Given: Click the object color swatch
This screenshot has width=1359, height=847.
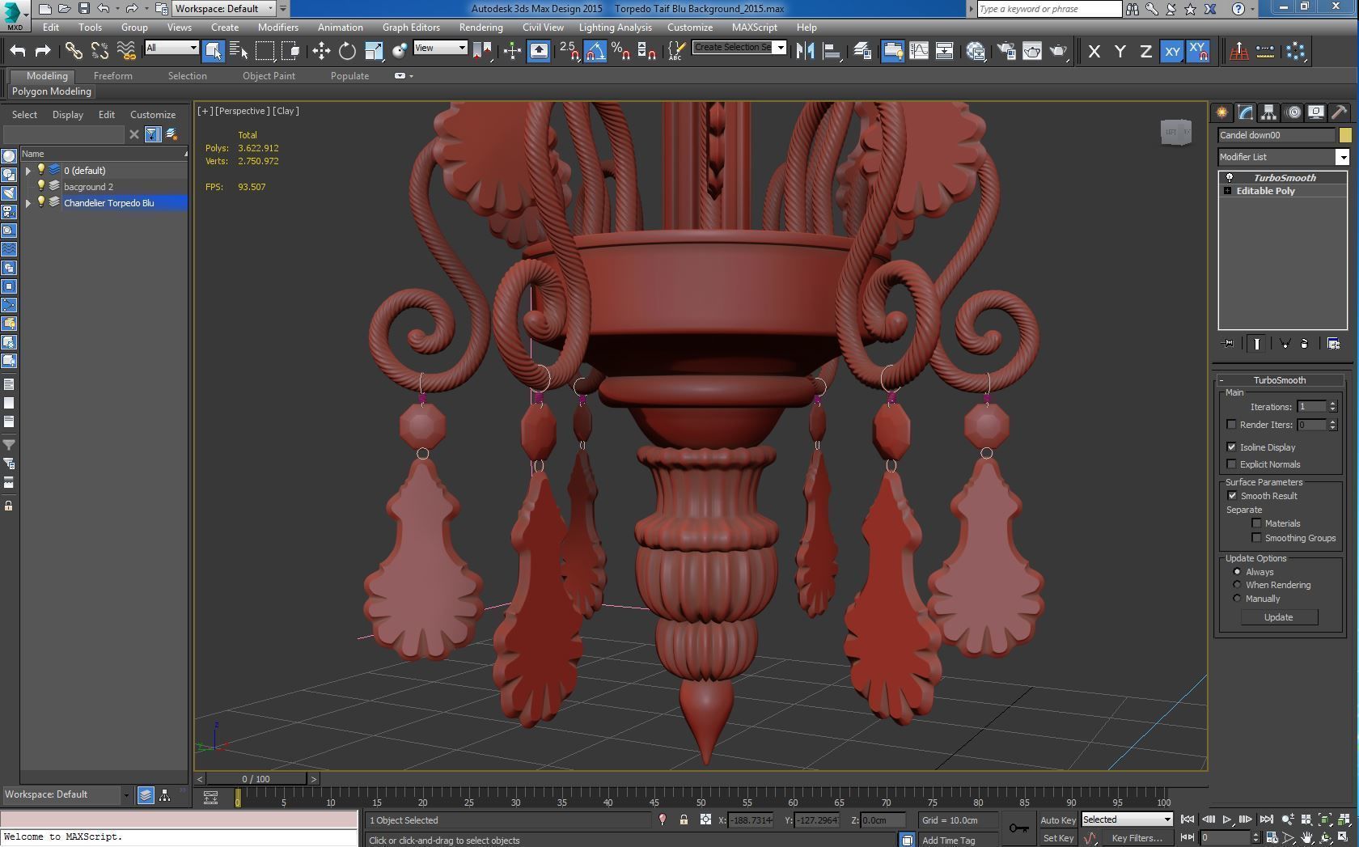Looking at the screenshot, I should [x=1345, y=135].
